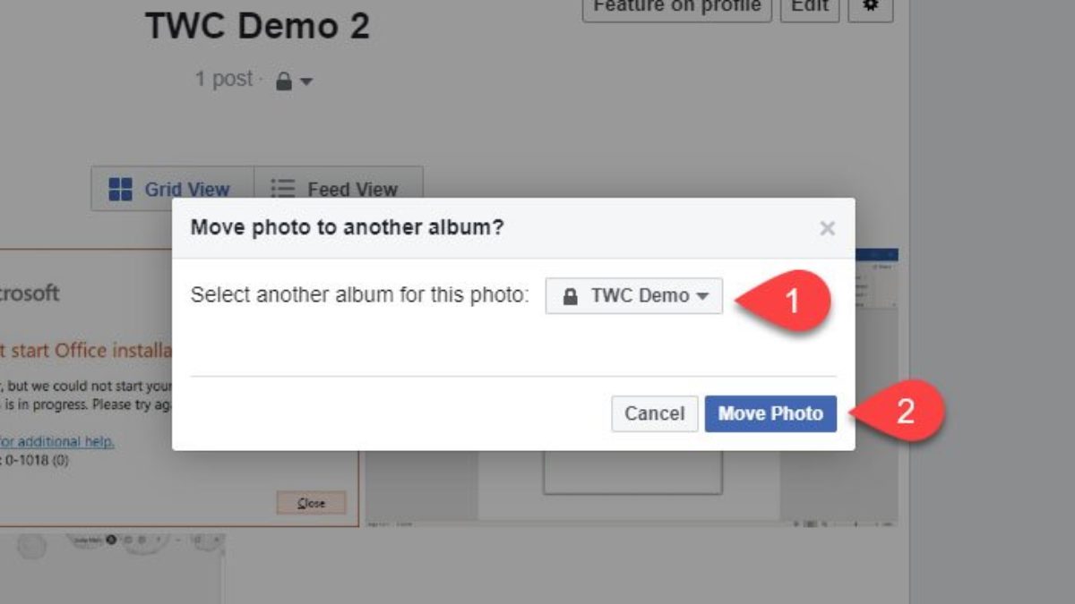Click the Feature on profile button
This screenshot has width=1075, height=604.
point(676,7)
